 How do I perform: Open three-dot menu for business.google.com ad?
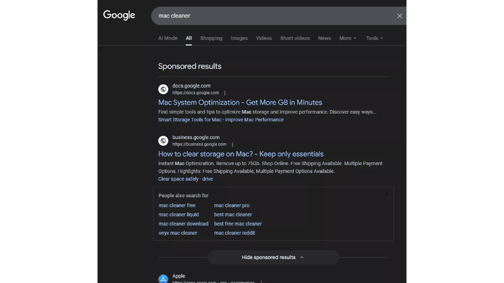coord(232,144)
